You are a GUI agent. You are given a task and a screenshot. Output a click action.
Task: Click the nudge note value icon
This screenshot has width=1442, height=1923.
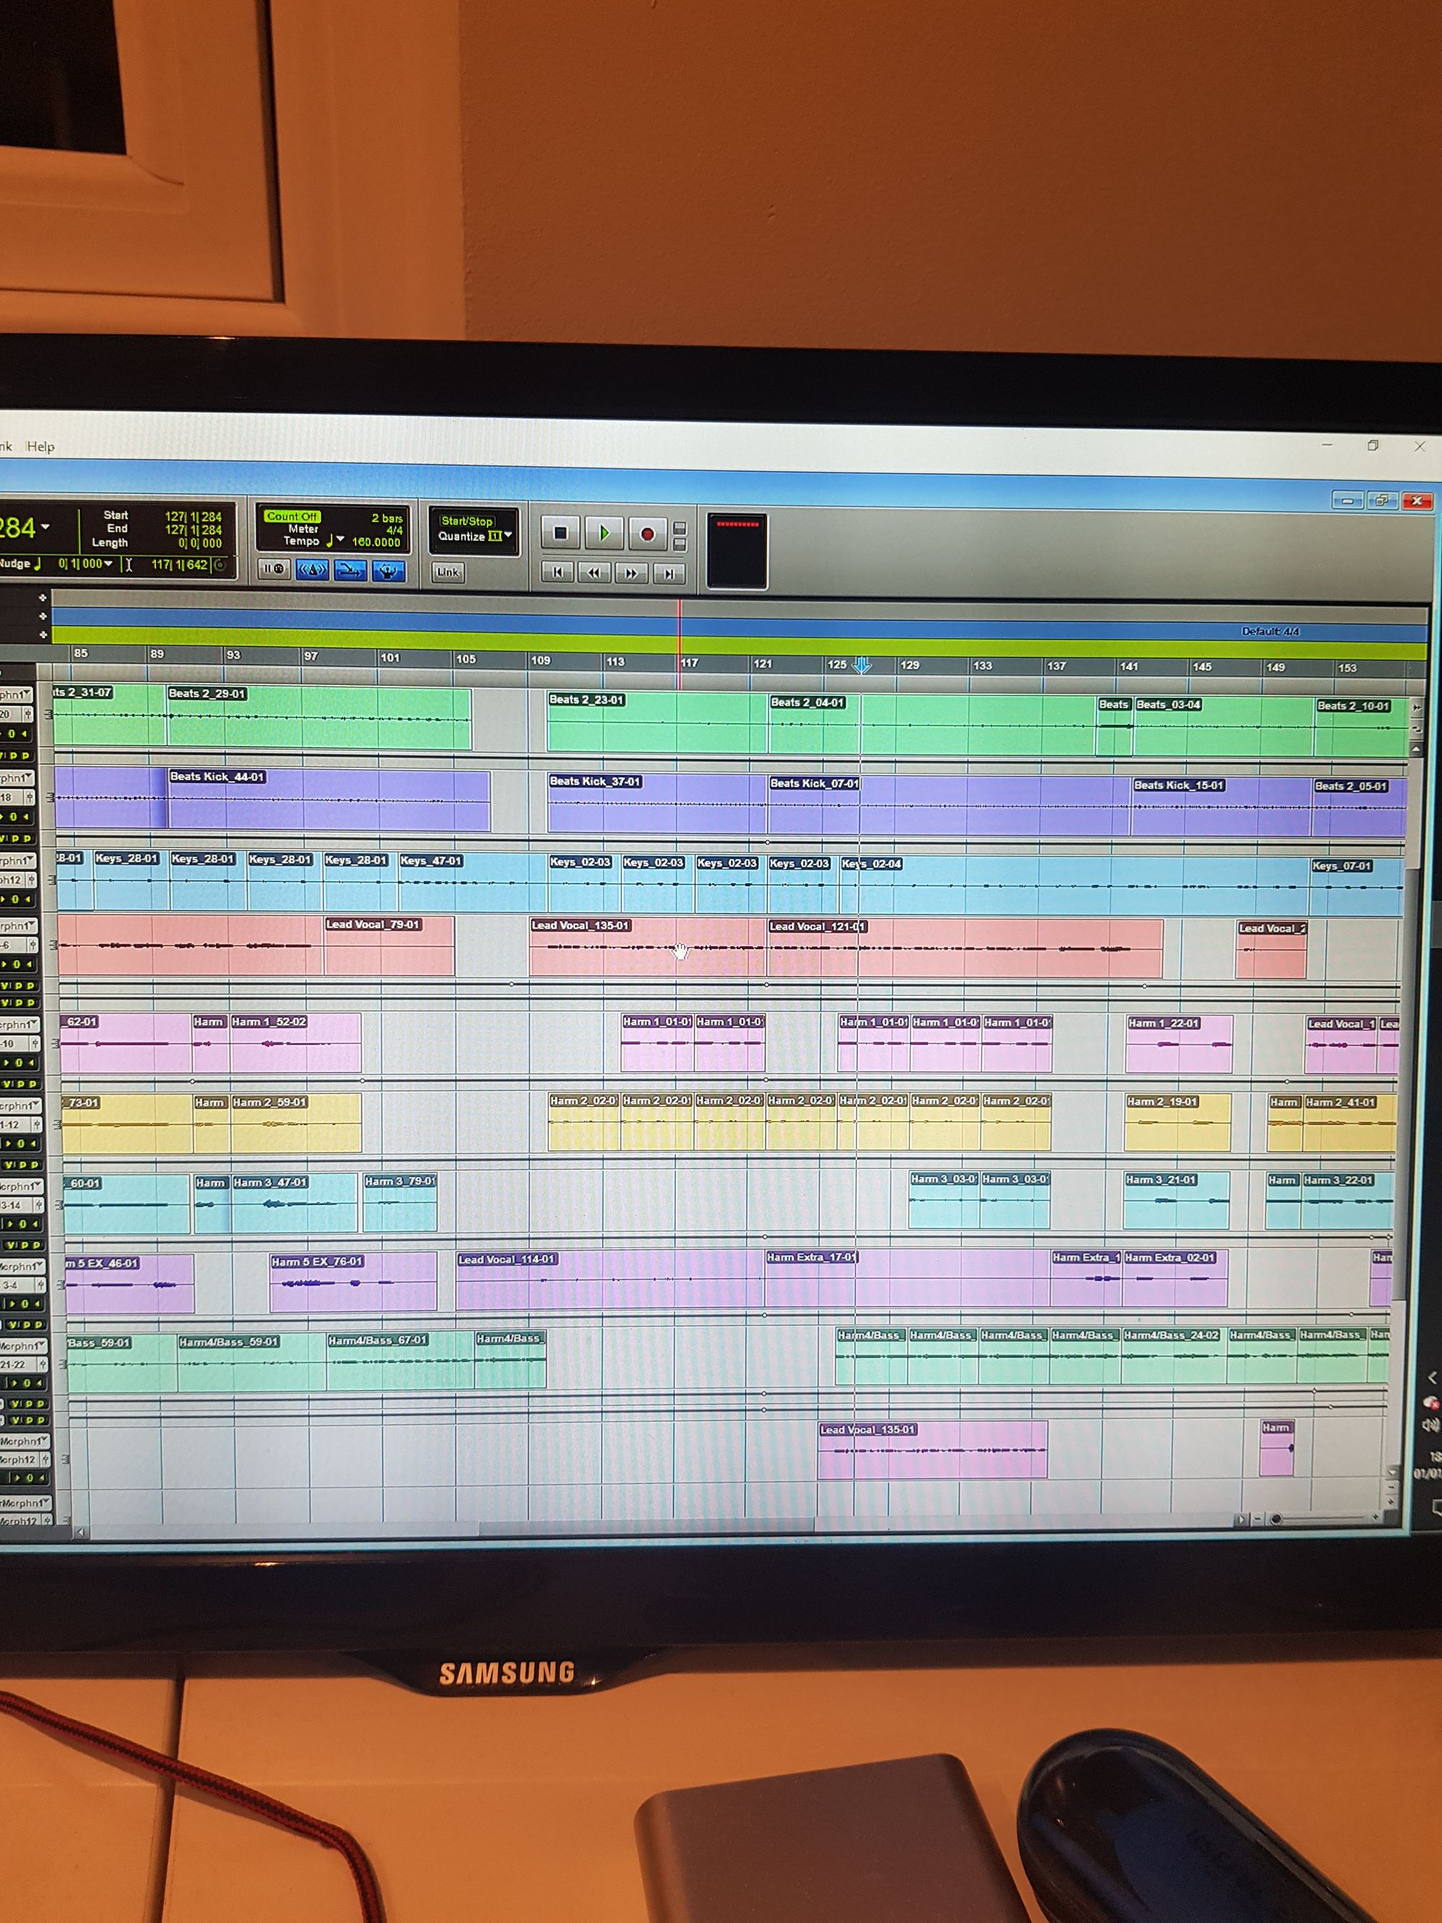(37, 563)
